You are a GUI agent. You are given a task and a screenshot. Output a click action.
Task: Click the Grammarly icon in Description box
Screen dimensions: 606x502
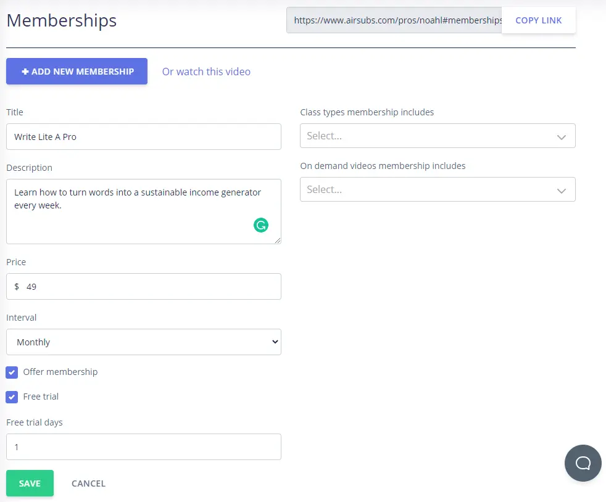(x=261, y=225)
